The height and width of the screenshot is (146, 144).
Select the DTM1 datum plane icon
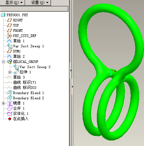pyautogui.click(x=9, y=51)
